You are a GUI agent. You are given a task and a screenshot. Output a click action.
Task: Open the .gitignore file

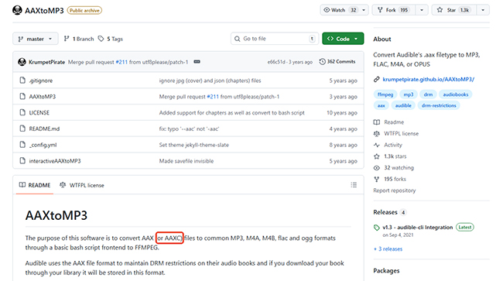(x=41, y=81)
